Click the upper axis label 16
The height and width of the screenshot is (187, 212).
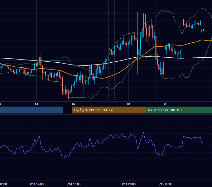click(73, 104)
